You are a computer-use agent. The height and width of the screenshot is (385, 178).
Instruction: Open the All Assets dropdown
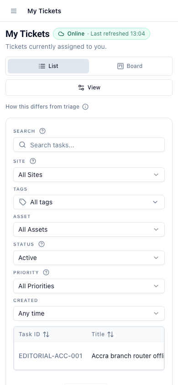tap(89, 229)
